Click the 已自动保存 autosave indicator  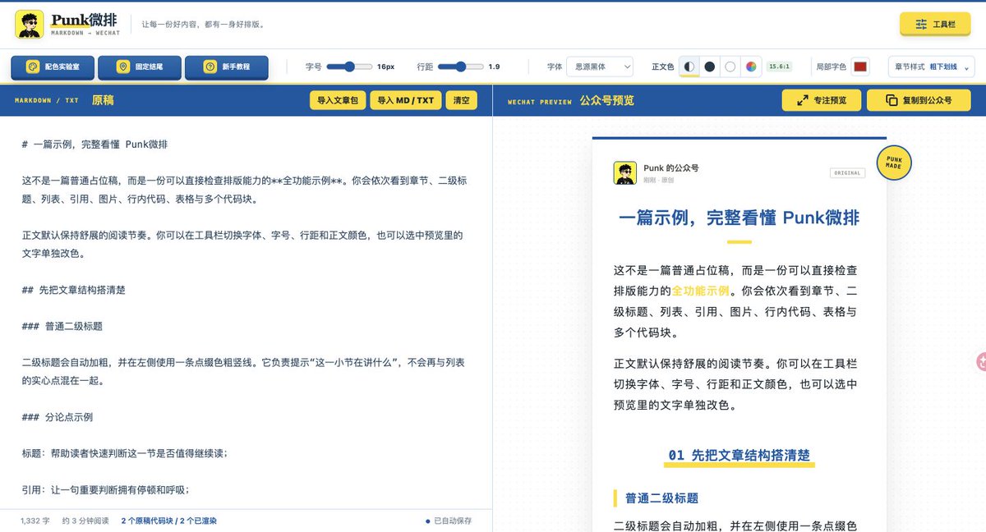tap(449, 521)
